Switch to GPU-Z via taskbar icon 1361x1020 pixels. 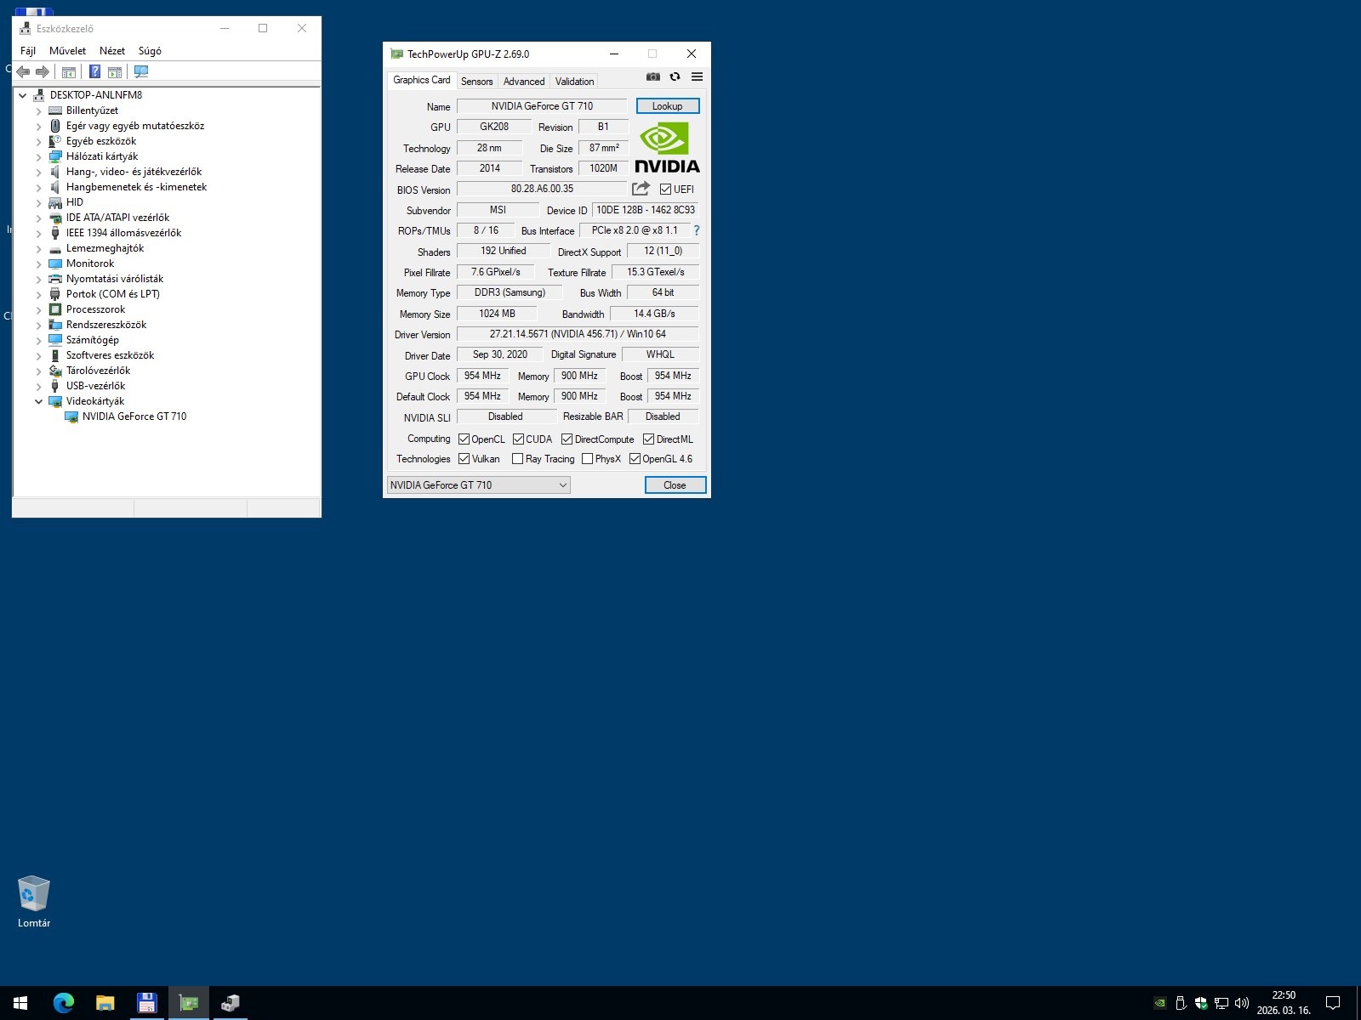point(188,1003)
